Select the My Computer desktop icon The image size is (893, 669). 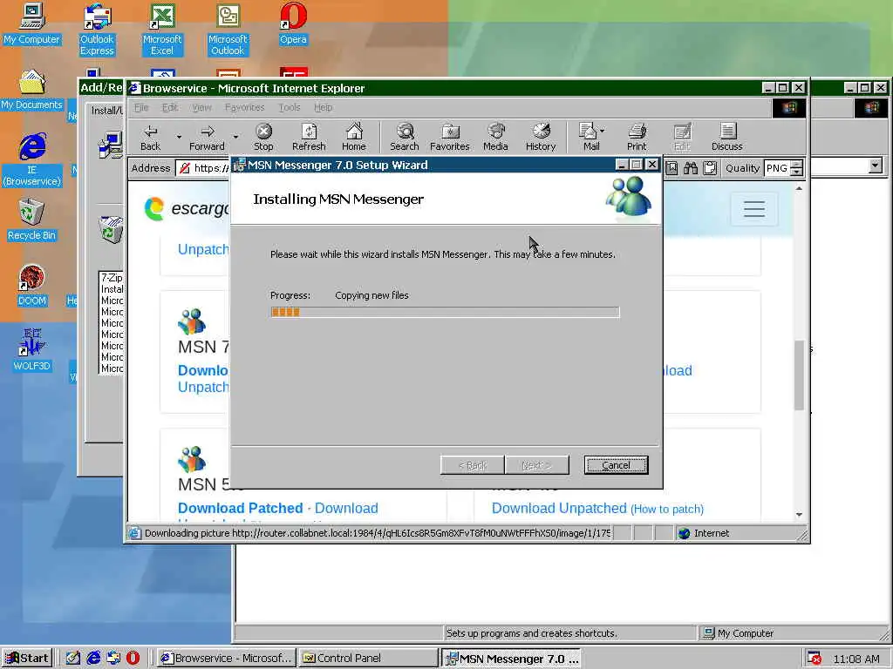pos(32,24)
